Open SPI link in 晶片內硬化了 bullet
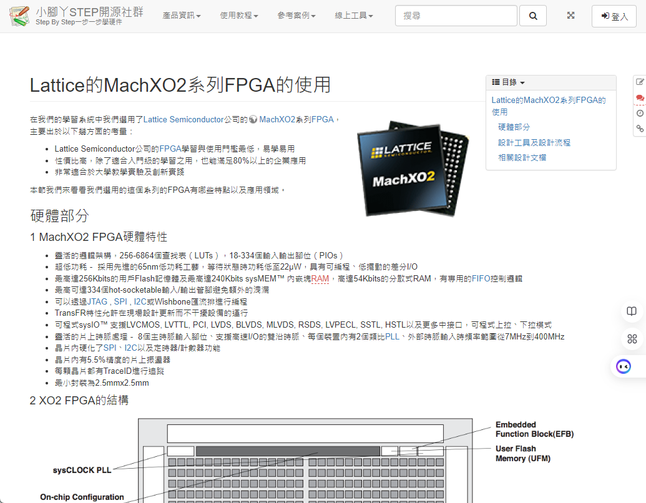The width and height of the screenshot is (646, 503). 110,348
